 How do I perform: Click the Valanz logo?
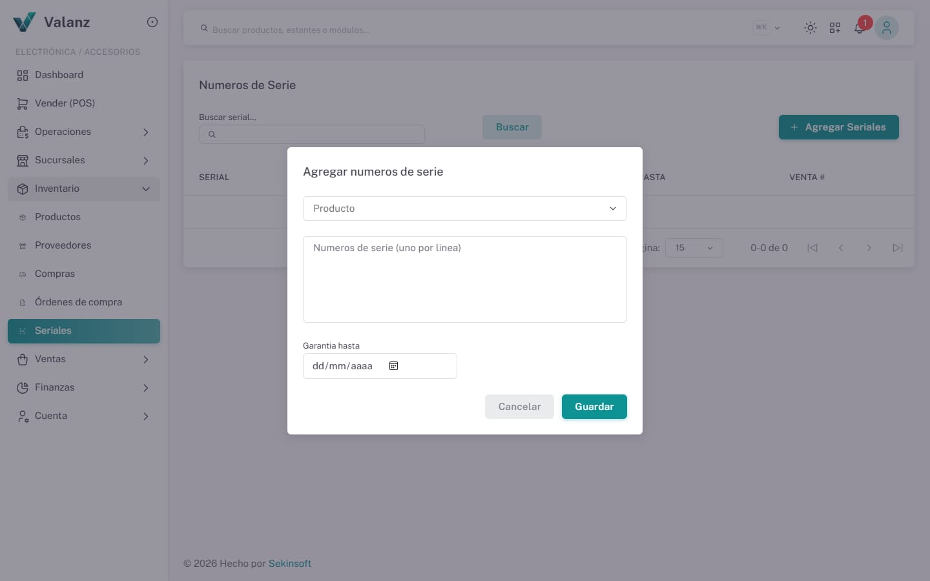(52, 22)
